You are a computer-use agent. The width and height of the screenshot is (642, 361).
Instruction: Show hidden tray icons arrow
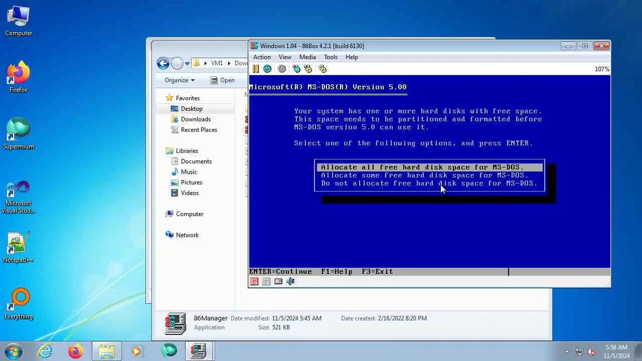(x=567, y=351)
